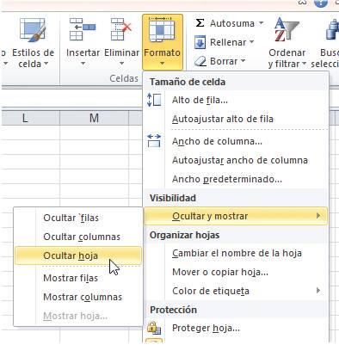This screenshot has width=339, height=357.
Task: Choose Proteger hoja... option
Action: click(236, 328)
